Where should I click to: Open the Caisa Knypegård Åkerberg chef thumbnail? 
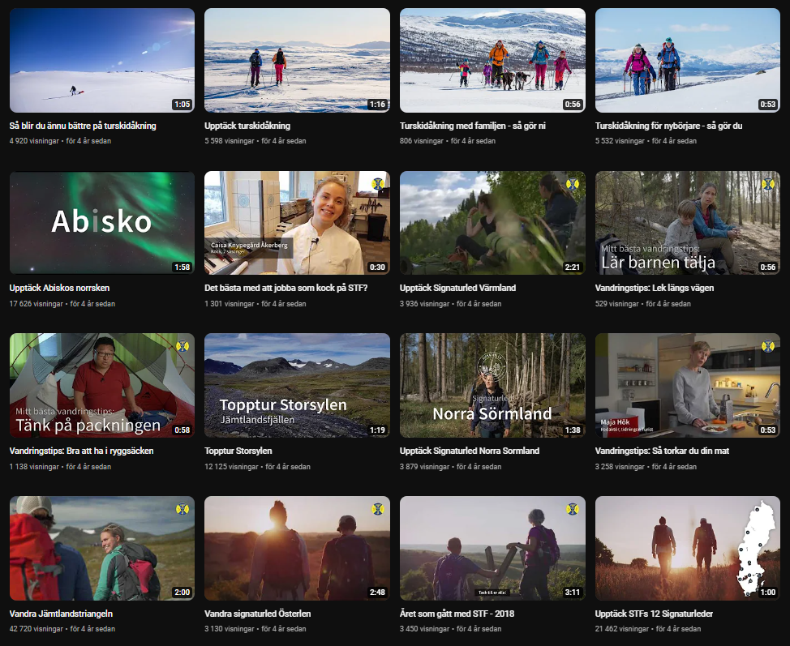pyautogui.click(x=297, y=223)
